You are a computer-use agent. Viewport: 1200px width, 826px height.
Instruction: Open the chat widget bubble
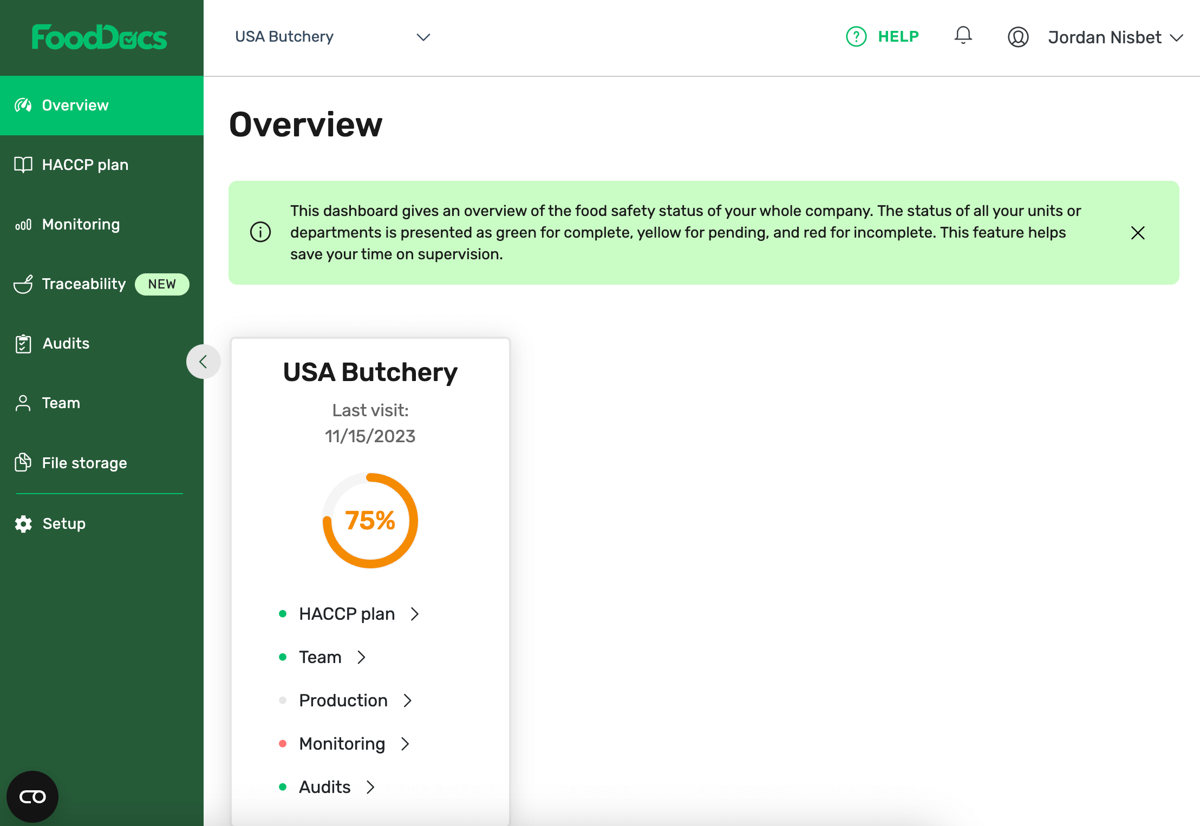pos(32,796)
